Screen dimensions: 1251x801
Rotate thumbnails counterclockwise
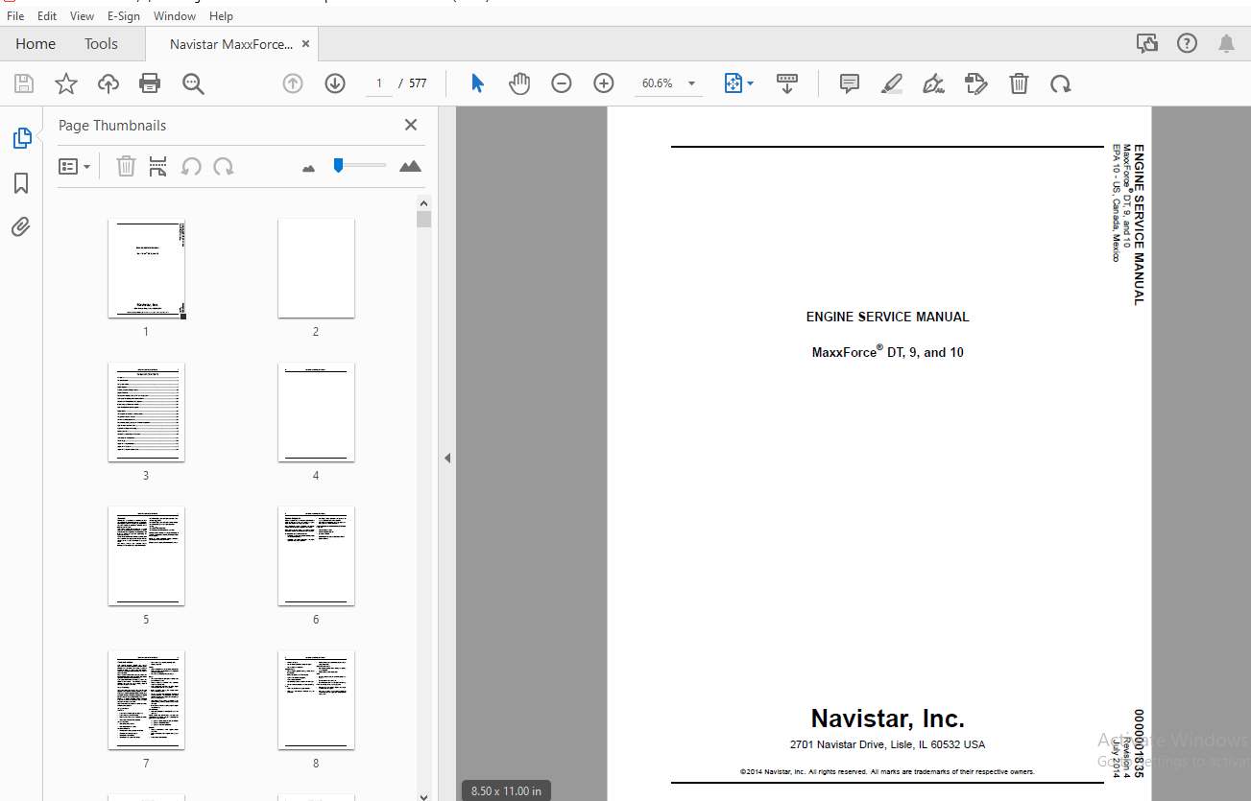coord(191,166)
